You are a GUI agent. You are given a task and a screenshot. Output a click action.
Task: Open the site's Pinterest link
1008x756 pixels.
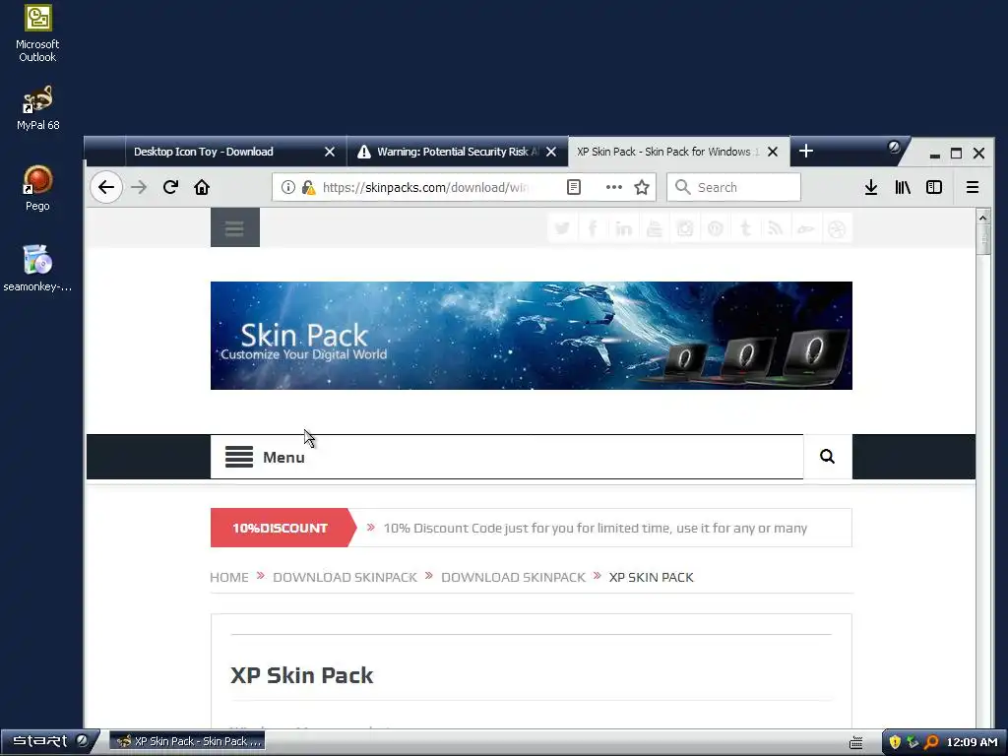716,228
